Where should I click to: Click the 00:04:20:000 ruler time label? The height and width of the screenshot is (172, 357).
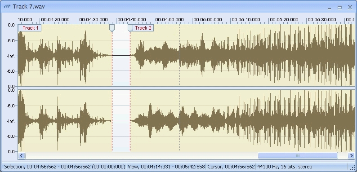click(x=55, y=20)
